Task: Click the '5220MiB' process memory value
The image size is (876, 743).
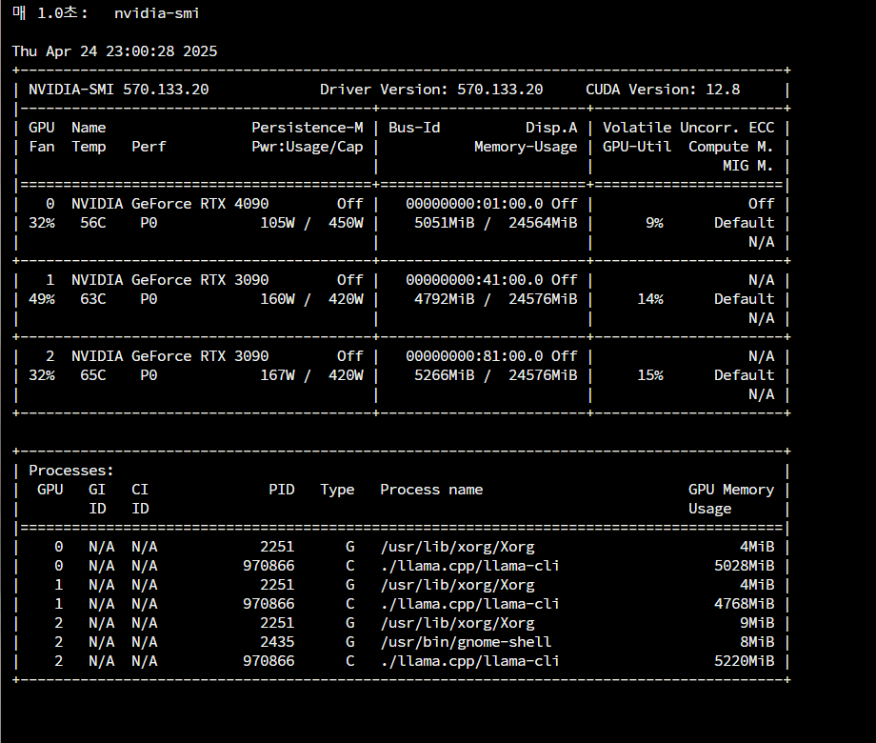Action: point(745,661)
